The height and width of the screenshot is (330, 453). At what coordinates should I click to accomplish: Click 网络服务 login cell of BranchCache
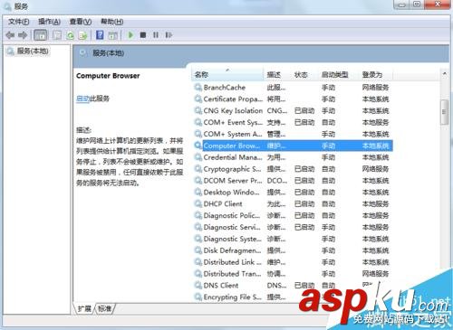375,88
